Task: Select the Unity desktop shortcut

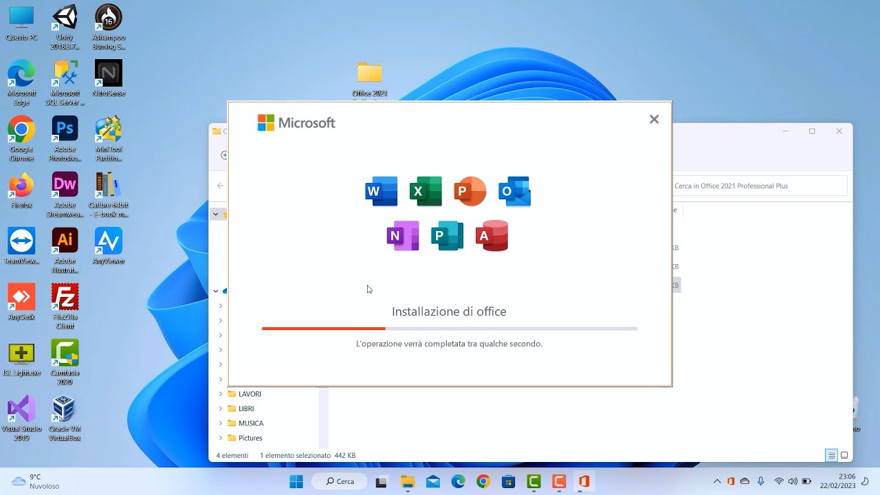Action: (65, 27)
